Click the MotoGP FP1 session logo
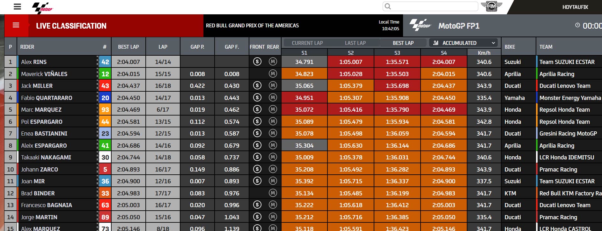Viewport: 602px width, 231px height. coord(420,25)
